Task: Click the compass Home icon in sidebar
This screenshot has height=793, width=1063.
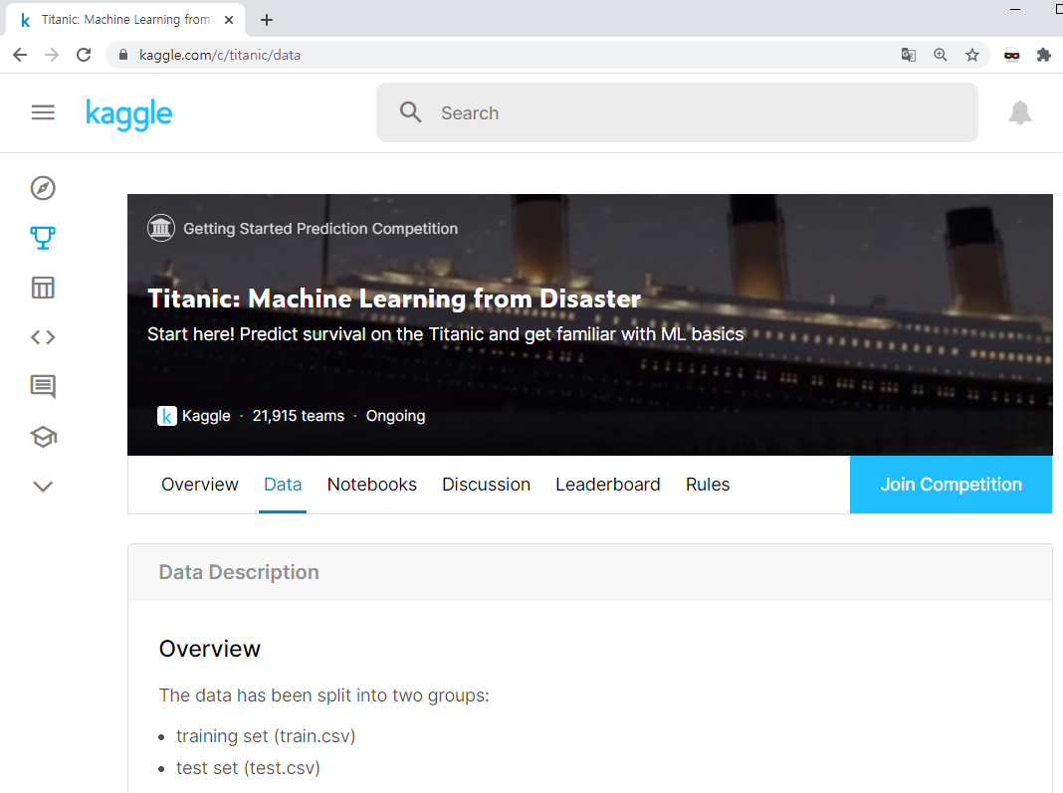Action: pyautogui.click(x=43, y=188)
